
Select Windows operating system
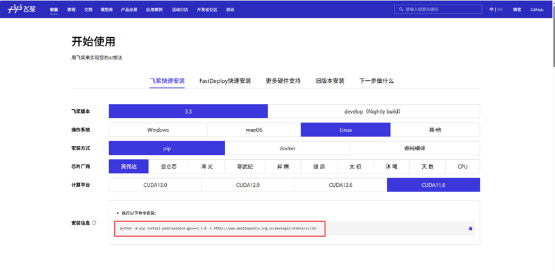pos(158,130)
